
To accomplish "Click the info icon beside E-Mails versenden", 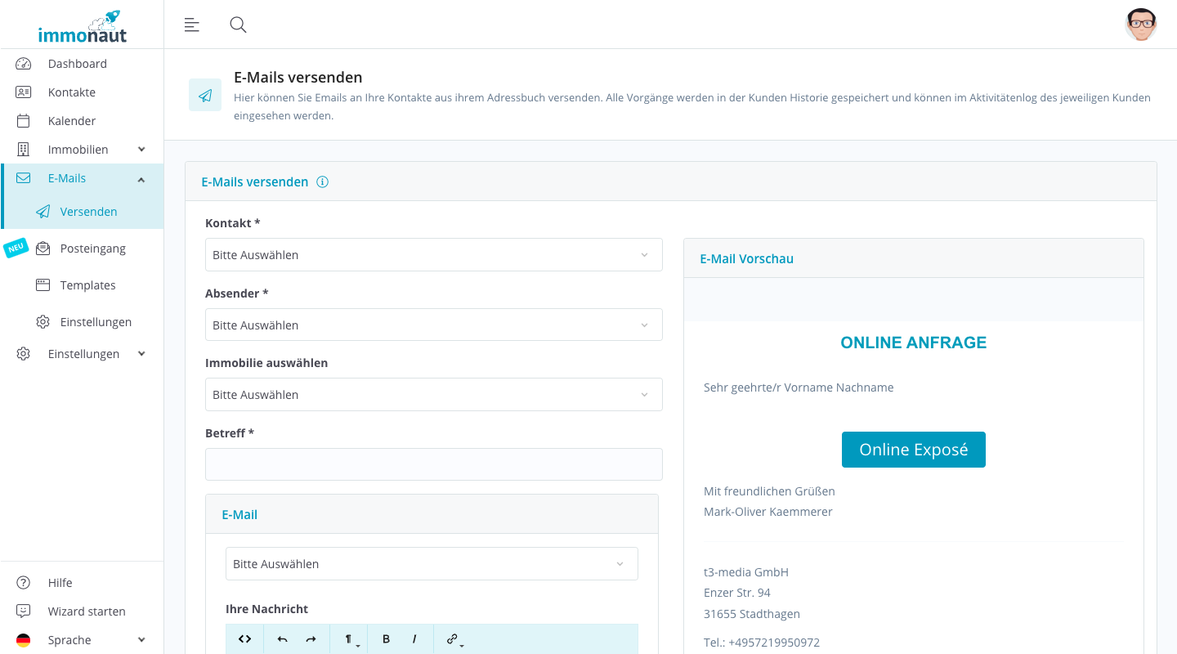I will click(322, 182).
